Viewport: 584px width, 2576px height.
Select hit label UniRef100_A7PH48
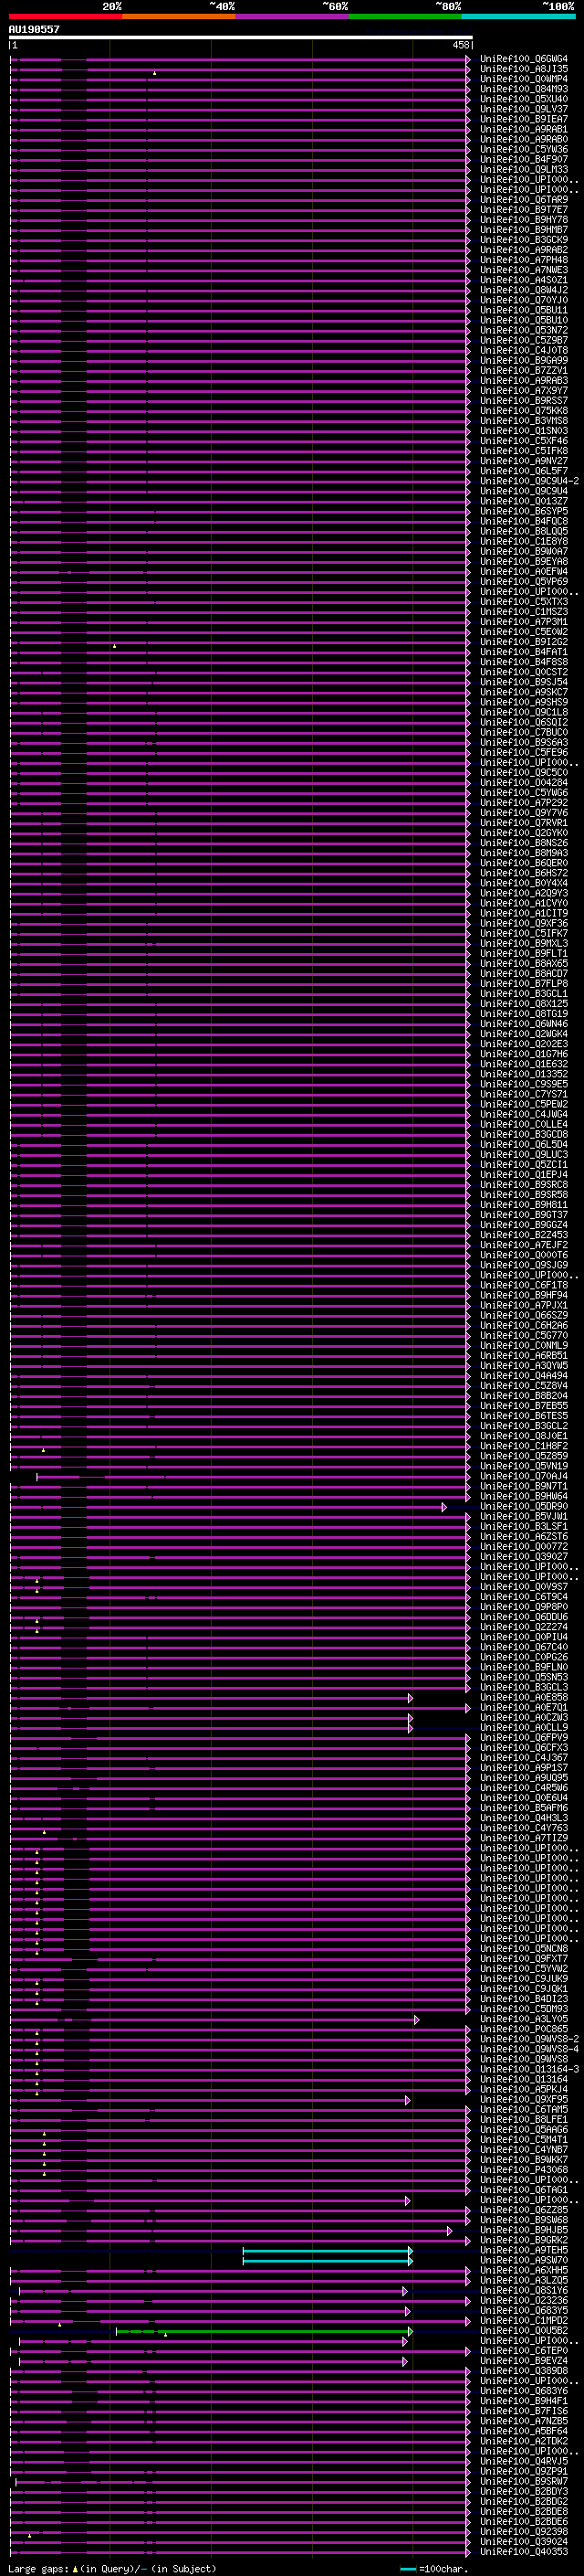click(524, 260)
